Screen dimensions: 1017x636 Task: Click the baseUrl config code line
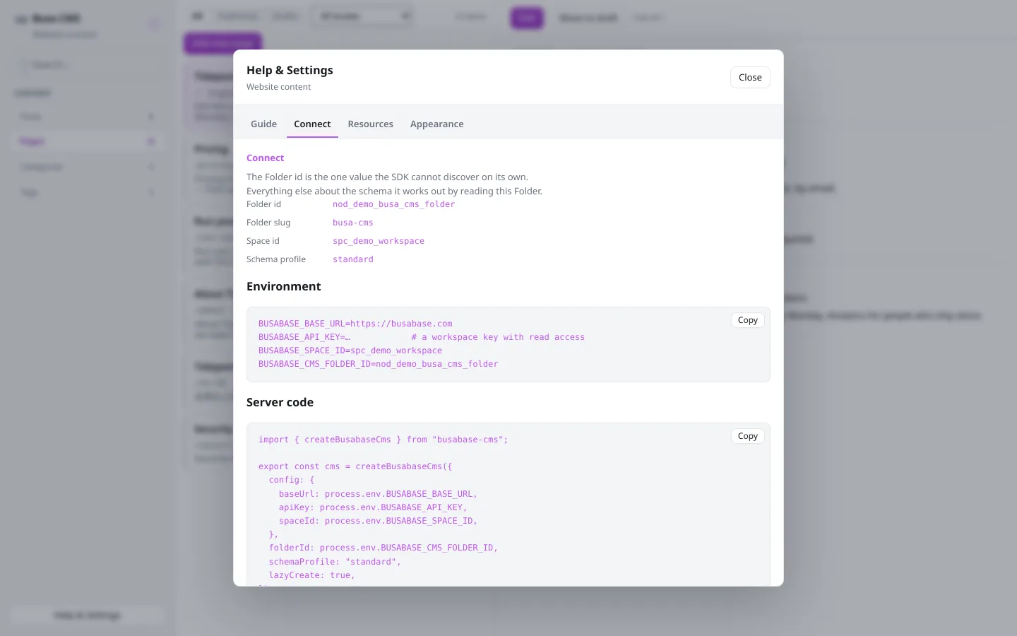378,494
